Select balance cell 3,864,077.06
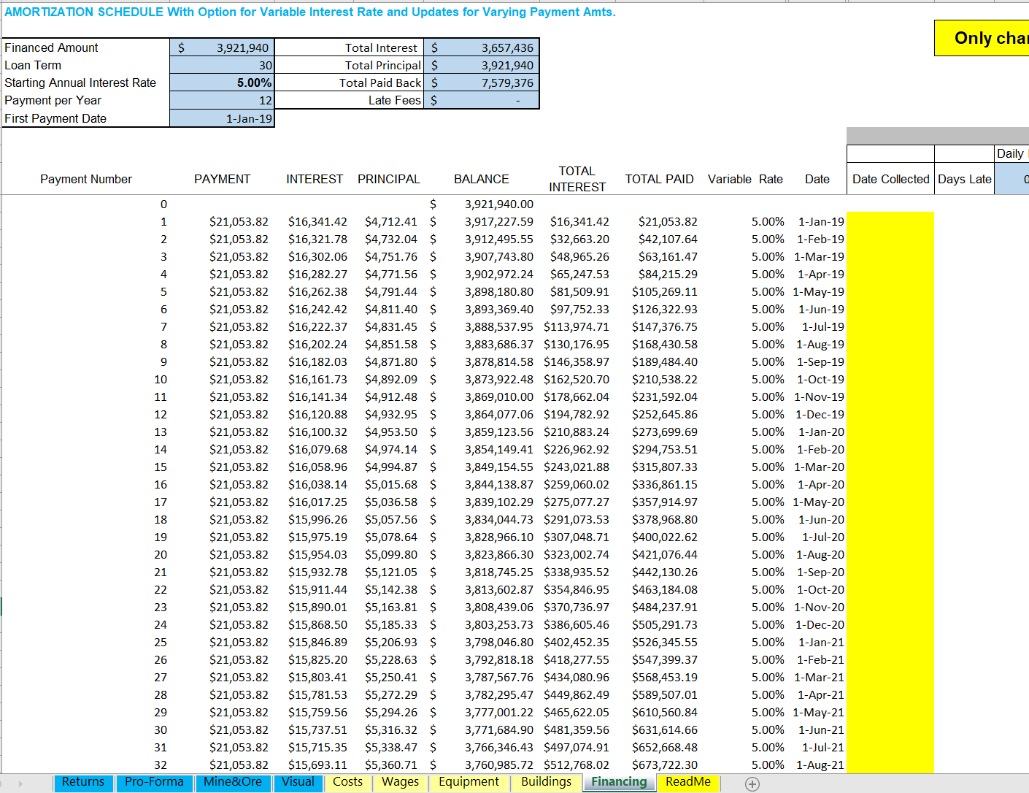The height and width of the screenshot is (793, 1029). (x=482, y=414)
